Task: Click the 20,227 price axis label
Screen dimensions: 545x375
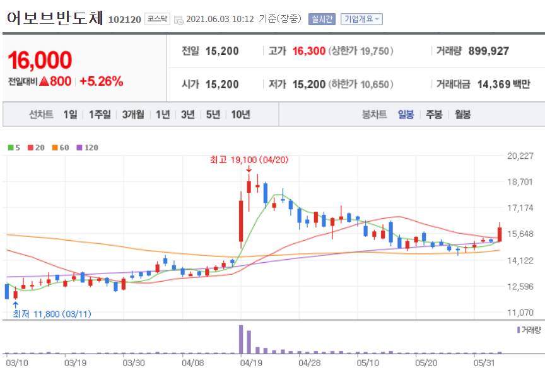Action: tap(520, 156)
